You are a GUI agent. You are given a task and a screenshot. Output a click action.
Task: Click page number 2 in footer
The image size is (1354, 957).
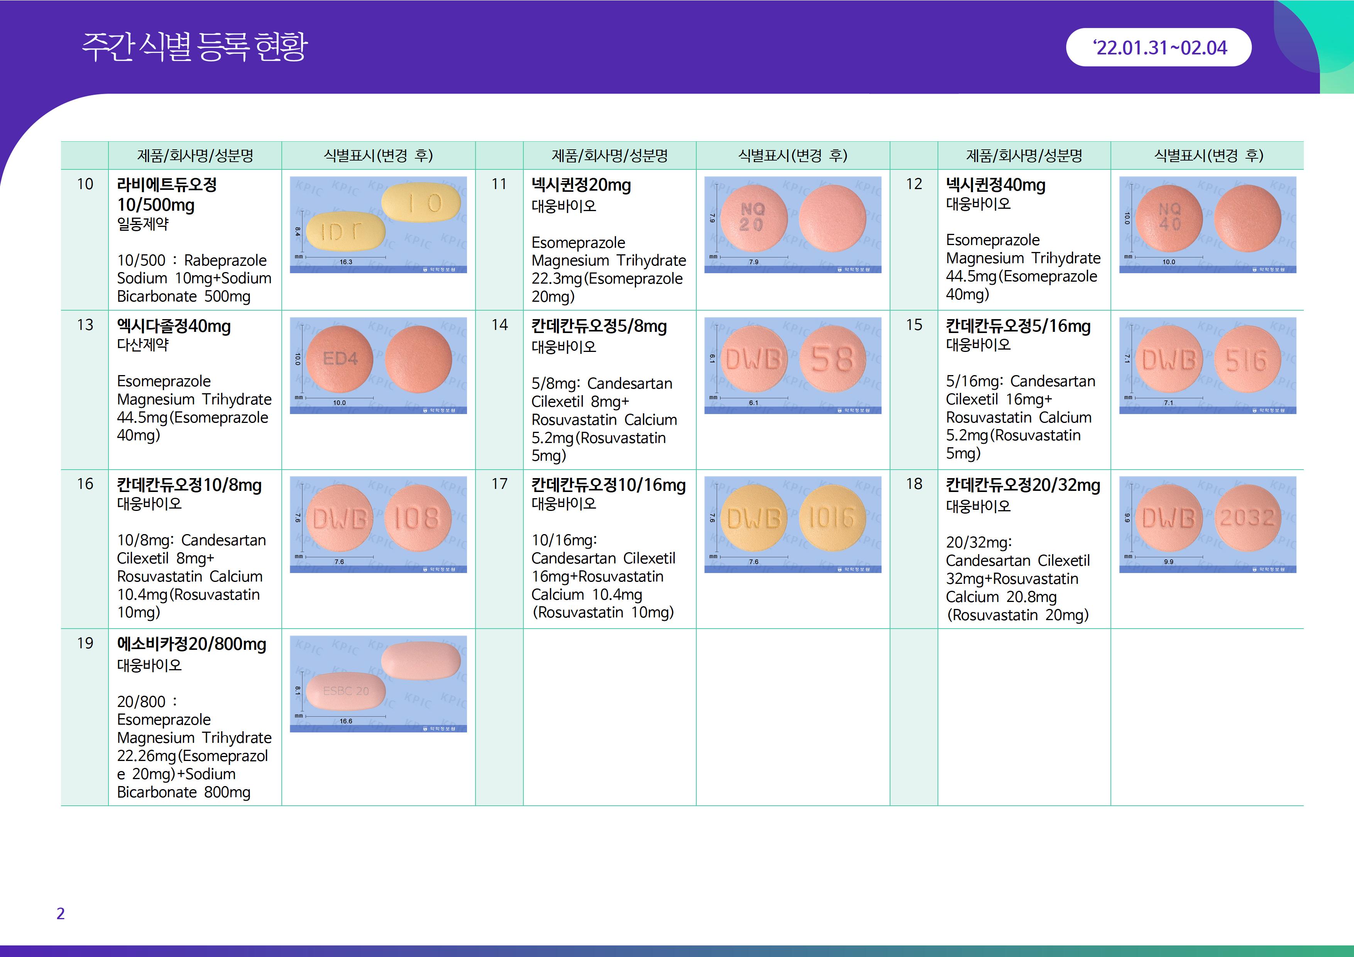coord(61,913)
